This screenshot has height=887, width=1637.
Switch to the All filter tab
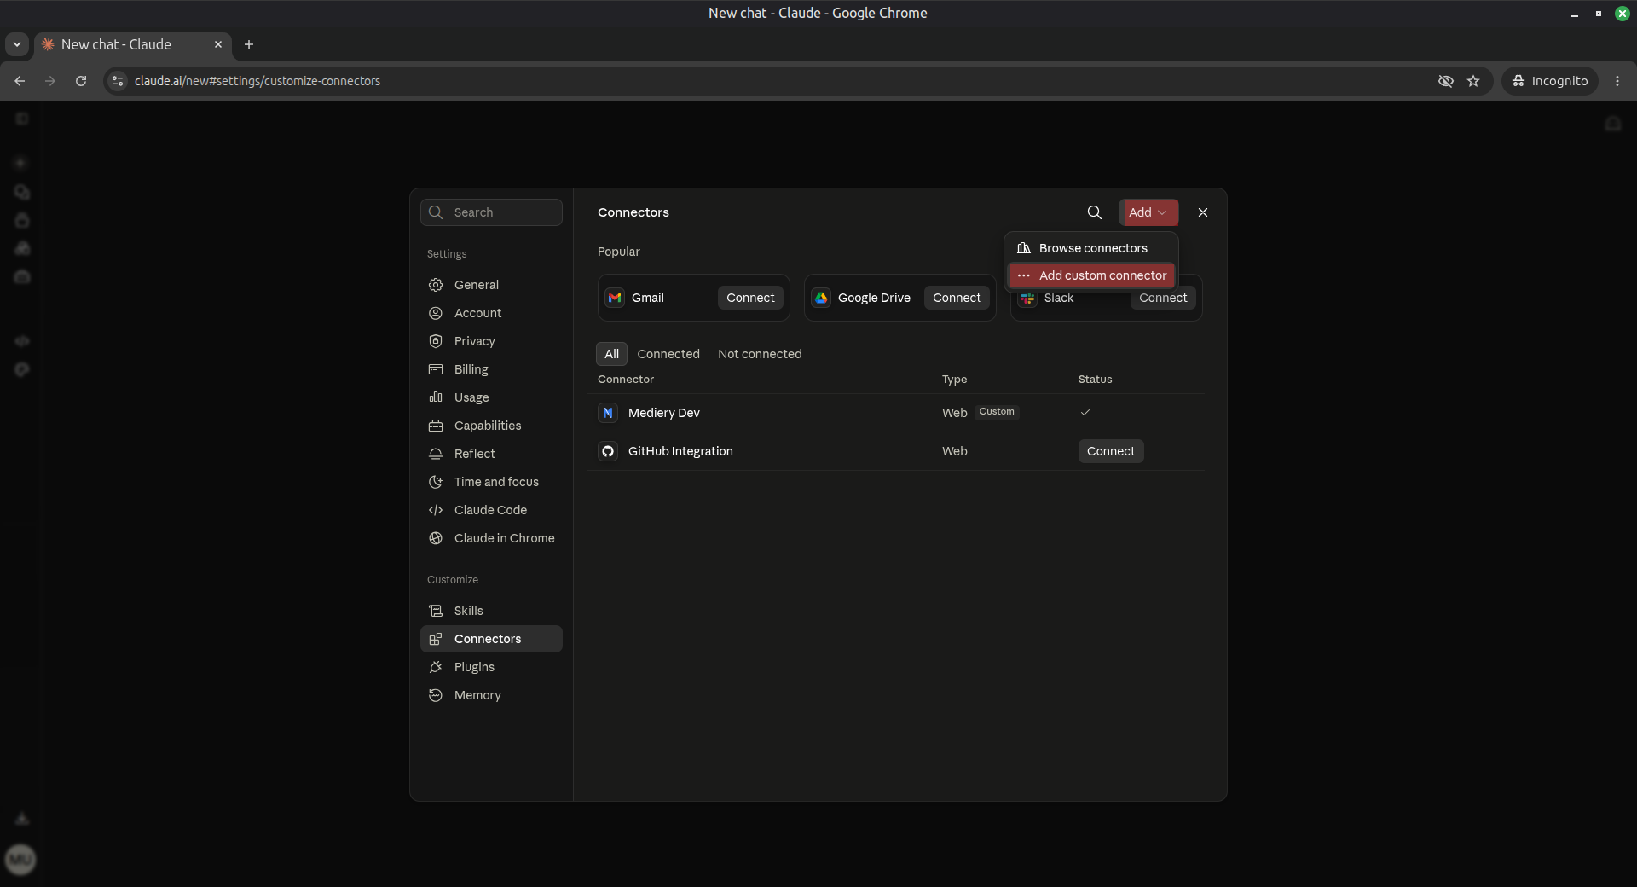[x=612, y=354]
